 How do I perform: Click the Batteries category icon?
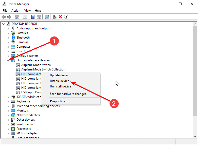(13, 33)
